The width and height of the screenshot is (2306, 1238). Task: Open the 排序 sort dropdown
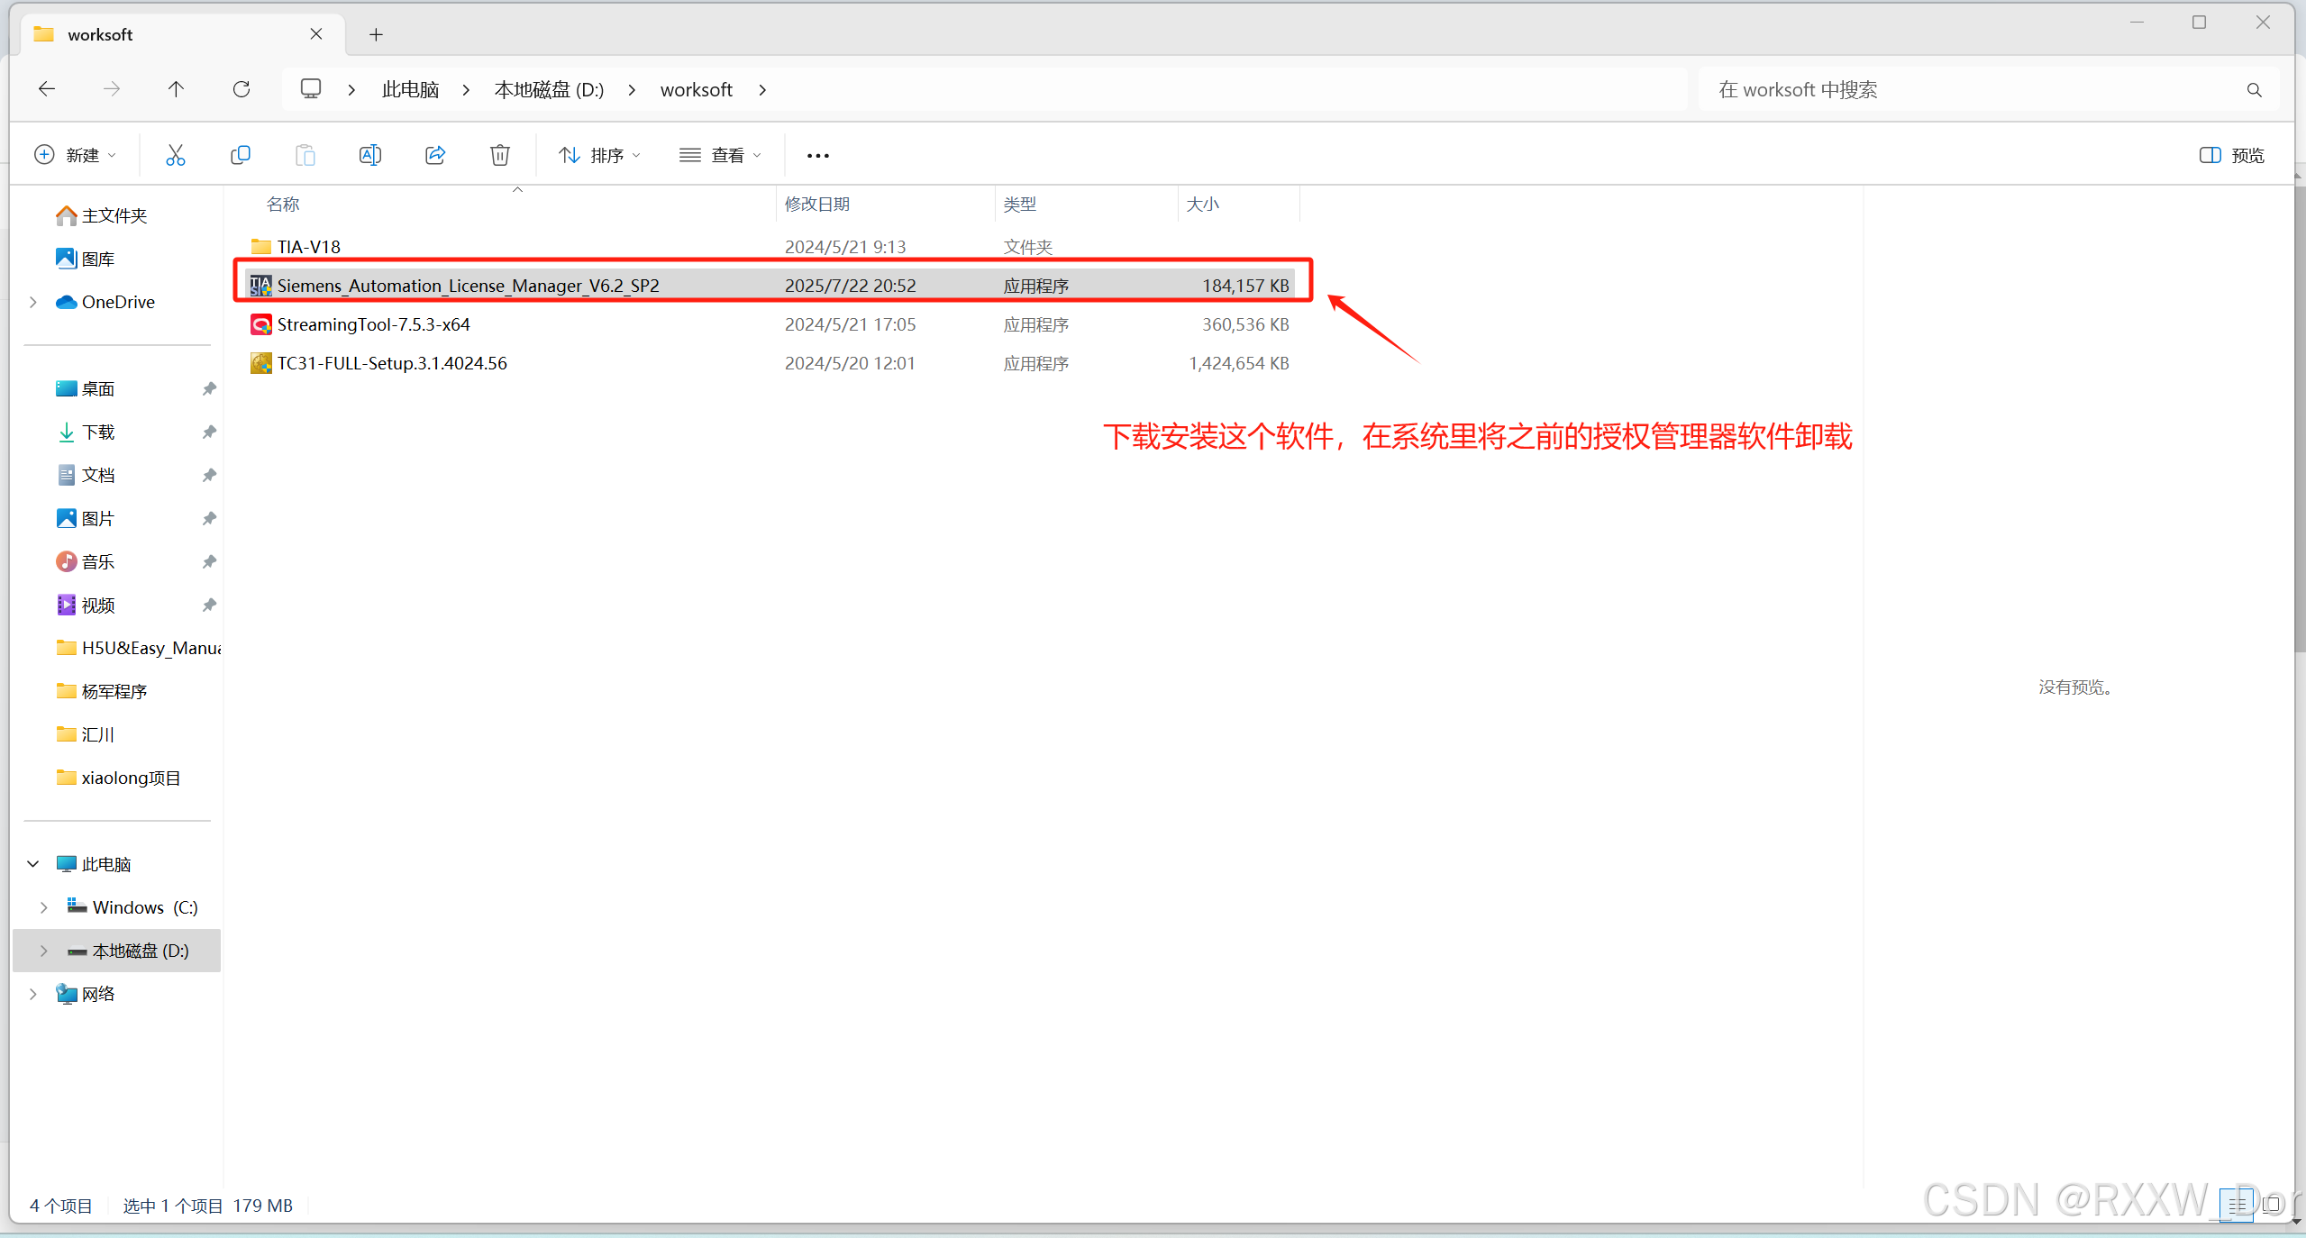(600, 155)
